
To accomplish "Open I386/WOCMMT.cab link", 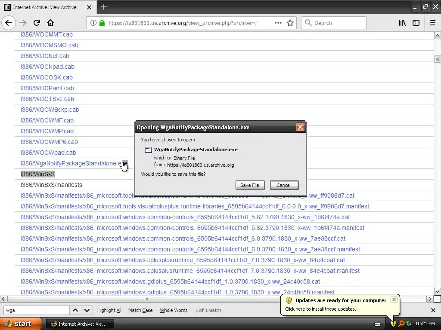I will point(47,34).
